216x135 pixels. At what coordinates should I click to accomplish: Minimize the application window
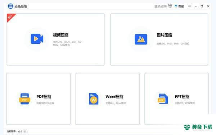click(x=195, y=6)
